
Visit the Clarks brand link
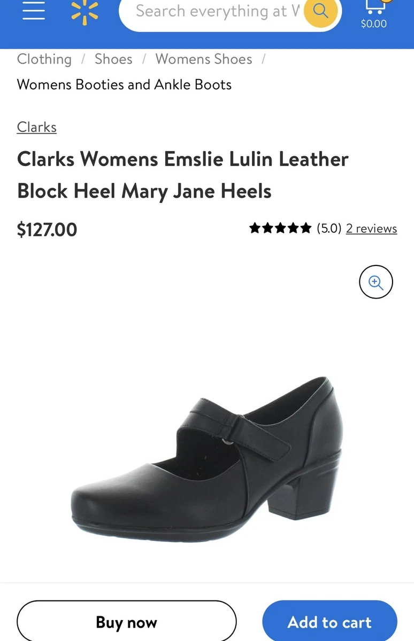coord(37,127)
